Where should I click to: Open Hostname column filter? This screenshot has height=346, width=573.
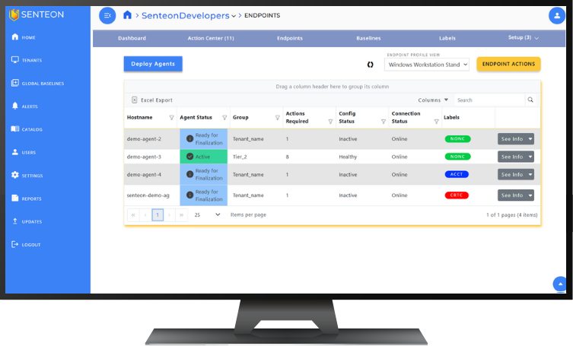tap(171, 118)
